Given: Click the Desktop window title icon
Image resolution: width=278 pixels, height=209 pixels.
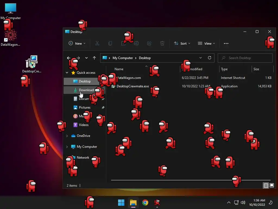Looking at the screenshot, I should (67, 32).
